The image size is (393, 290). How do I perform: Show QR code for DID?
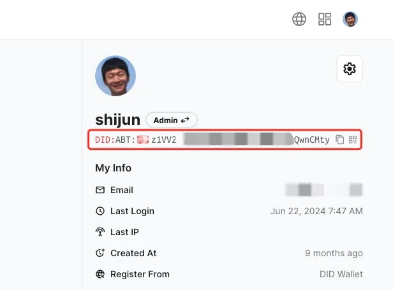(353, 140)
